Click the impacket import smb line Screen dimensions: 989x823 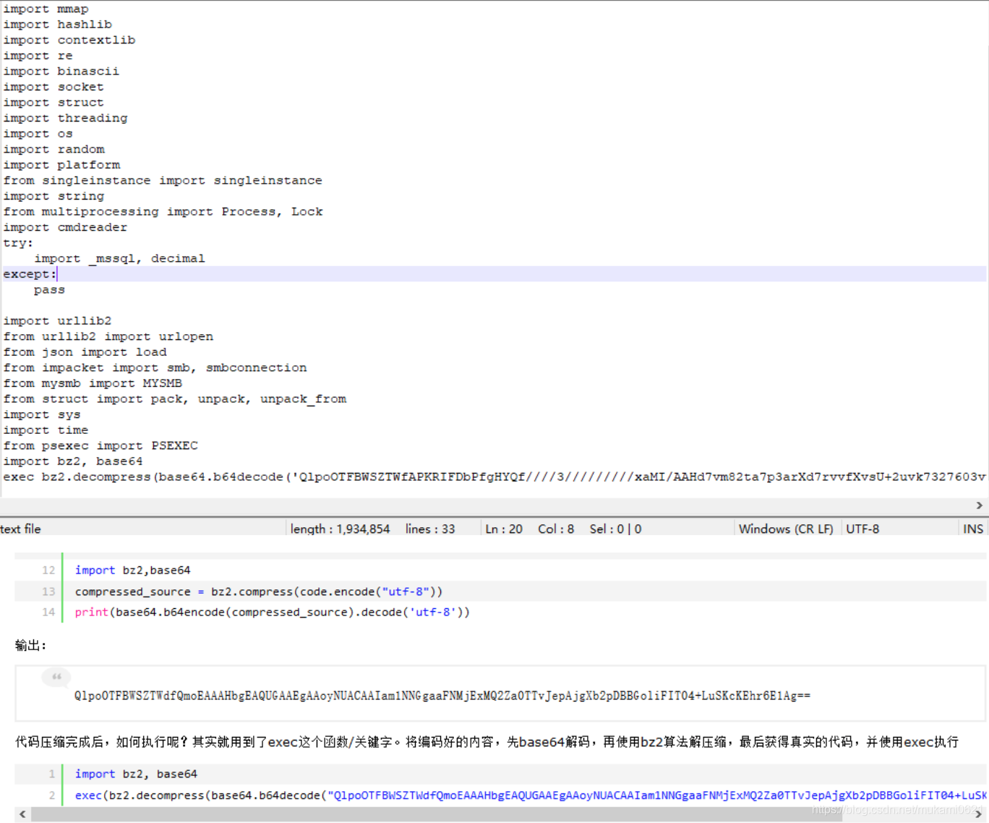click(x=155, y=368)
